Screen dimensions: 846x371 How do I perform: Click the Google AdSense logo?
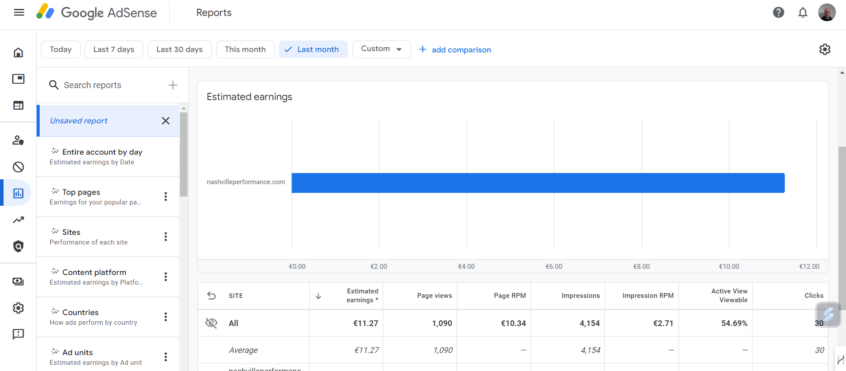pyautogui.click(x=97, y=12)
